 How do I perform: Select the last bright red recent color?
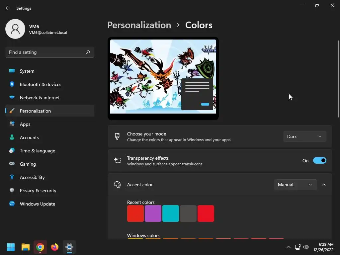206,213
